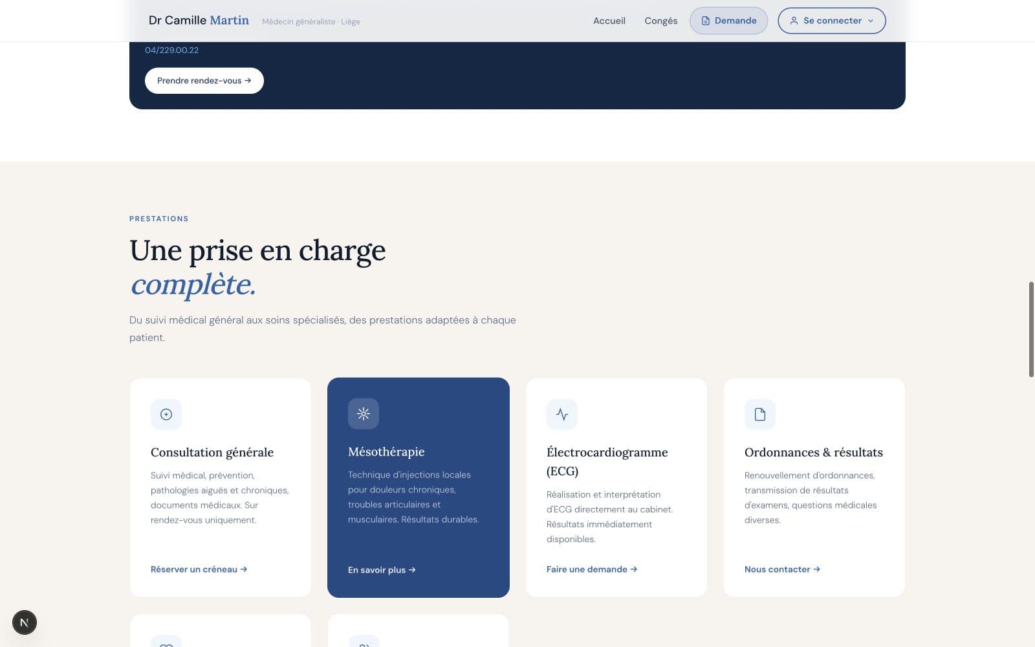Screen dimensions: 1035x647
Task: Click the 'Une prise en charge' heading
Action: pyautogui.click(x=257, y=251)
